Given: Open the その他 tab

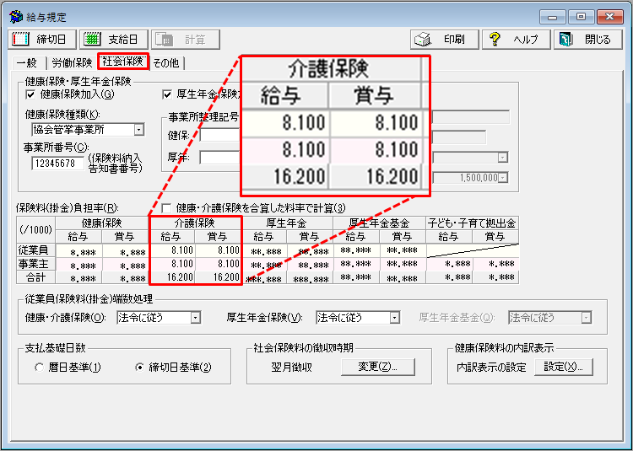Looking at the screenshot, I should pos(167,62).
